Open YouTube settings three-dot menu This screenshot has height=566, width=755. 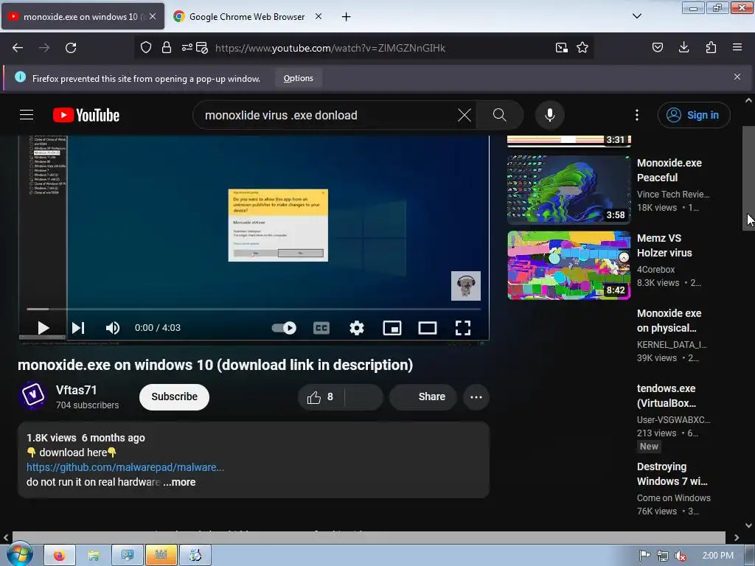[x=637, y=115]
